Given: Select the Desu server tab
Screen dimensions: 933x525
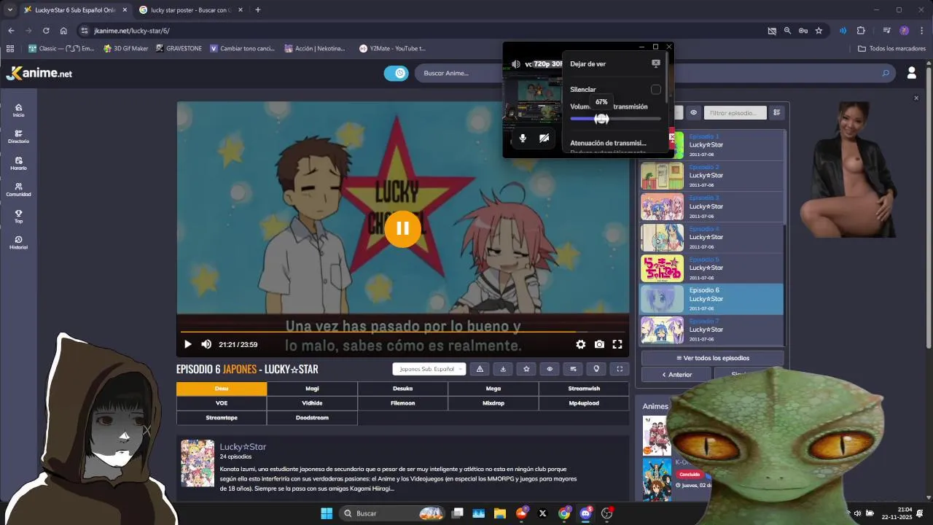Looking at the screenshot, I should coord(222,389).
